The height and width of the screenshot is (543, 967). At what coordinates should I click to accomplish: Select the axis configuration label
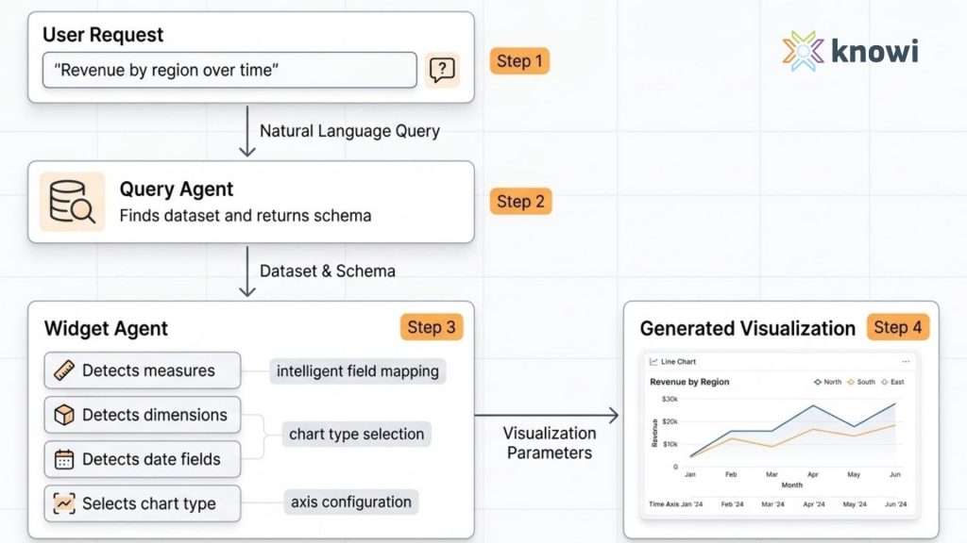[x=350, y=502]
